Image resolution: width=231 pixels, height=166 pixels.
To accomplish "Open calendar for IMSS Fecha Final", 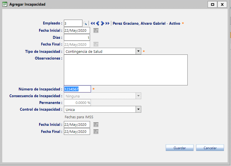I will click(96, 131).
